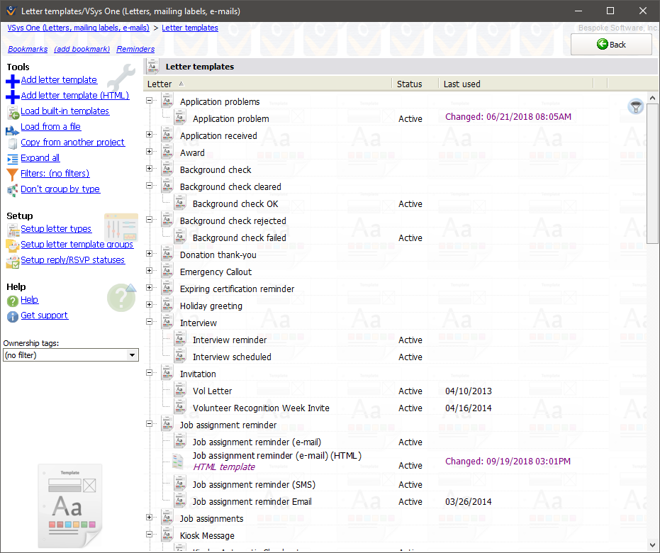The image size is (660, 553).
Task: Select the Load built-in templates icon
Action: point(12,111)
